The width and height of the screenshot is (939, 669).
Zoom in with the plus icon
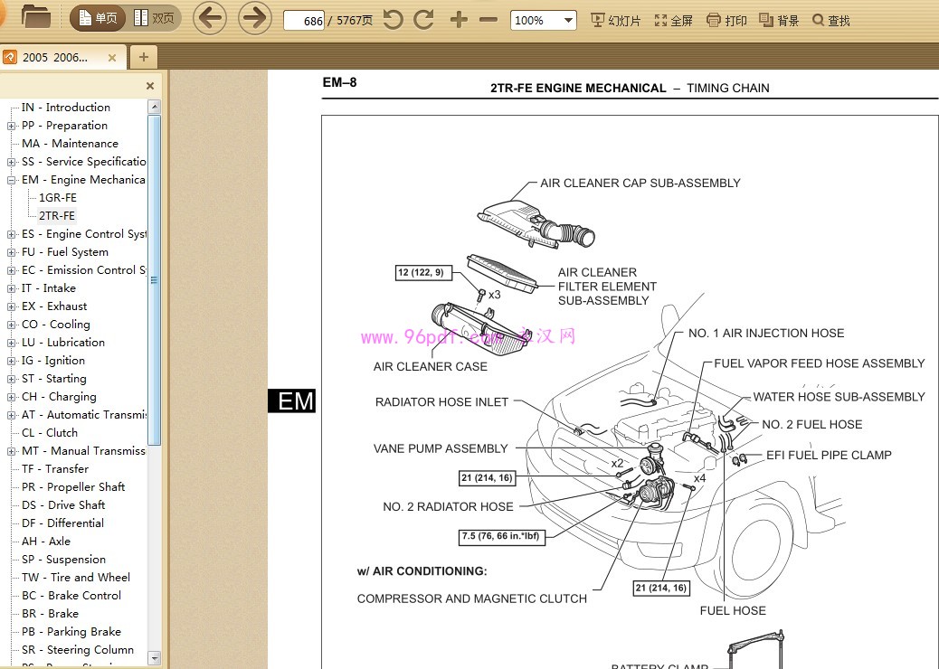pos(459,20)
